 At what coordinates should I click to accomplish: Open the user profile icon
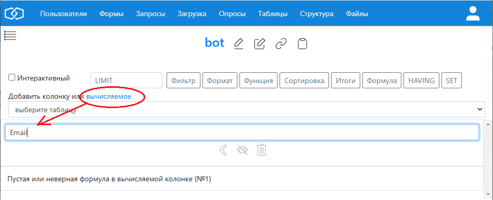point(473,14)
